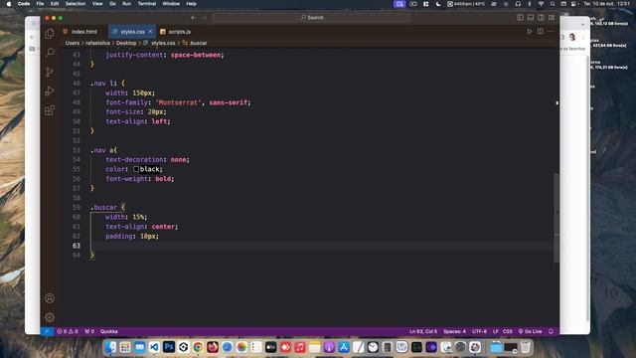This screenshot has height=358, width=636.
Task: Open Spaces: 4 indentation selector
Action: tap(454, 331)
